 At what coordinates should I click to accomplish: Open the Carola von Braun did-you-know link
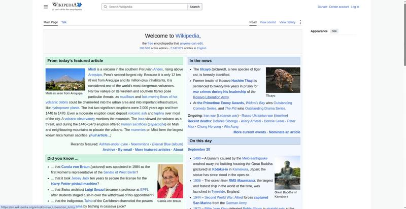click(x=75, y=167)
